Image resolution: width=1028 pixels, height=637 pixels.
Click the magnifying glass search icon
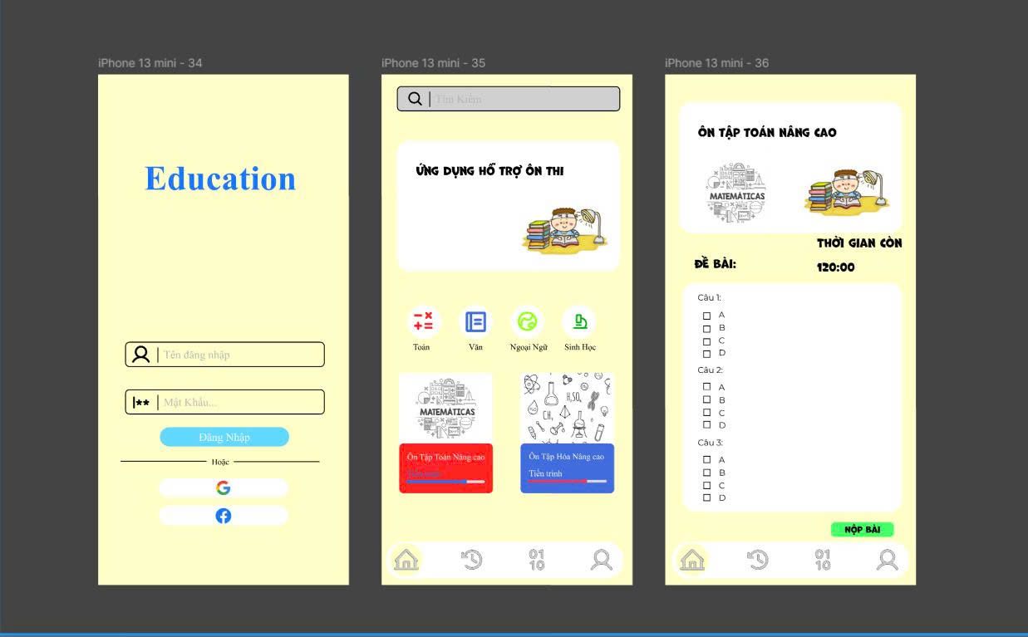(415, 99)
